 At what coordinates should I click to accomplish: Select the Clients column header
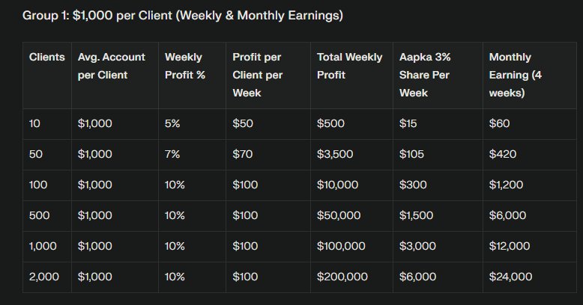46,57
